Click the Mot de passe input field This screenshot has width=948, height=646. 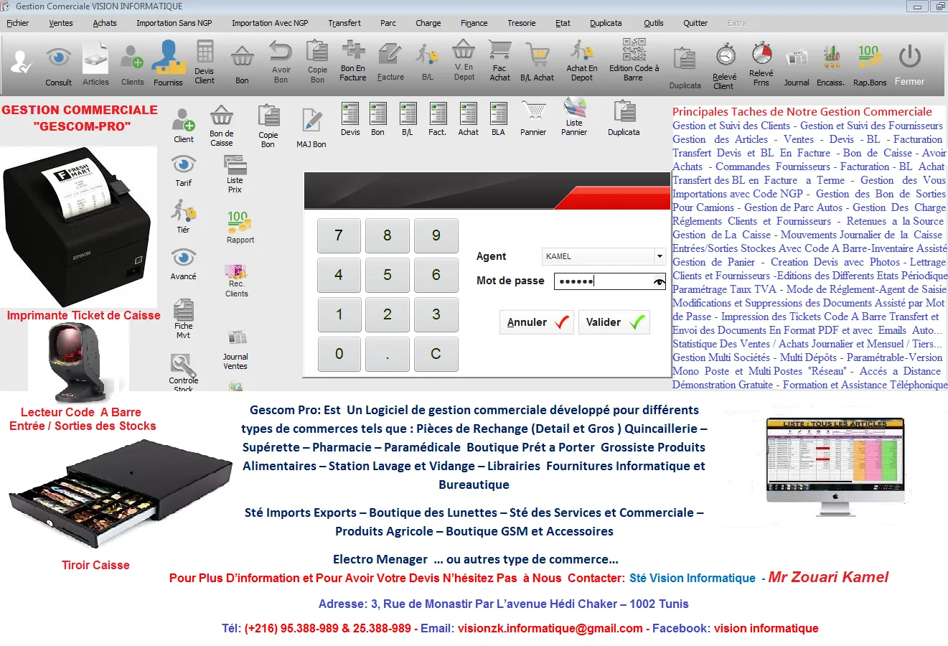[601, 281]
